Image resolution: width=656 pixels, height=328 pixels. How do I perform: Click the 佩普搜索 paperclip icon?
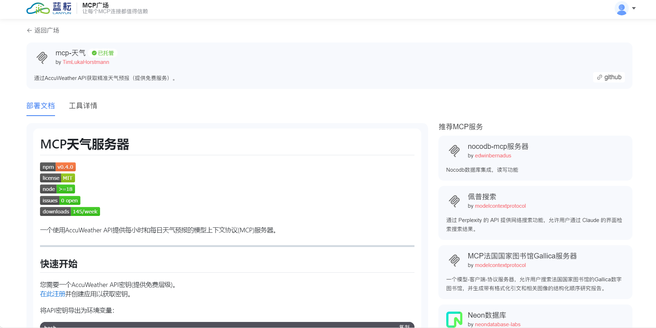454,201
